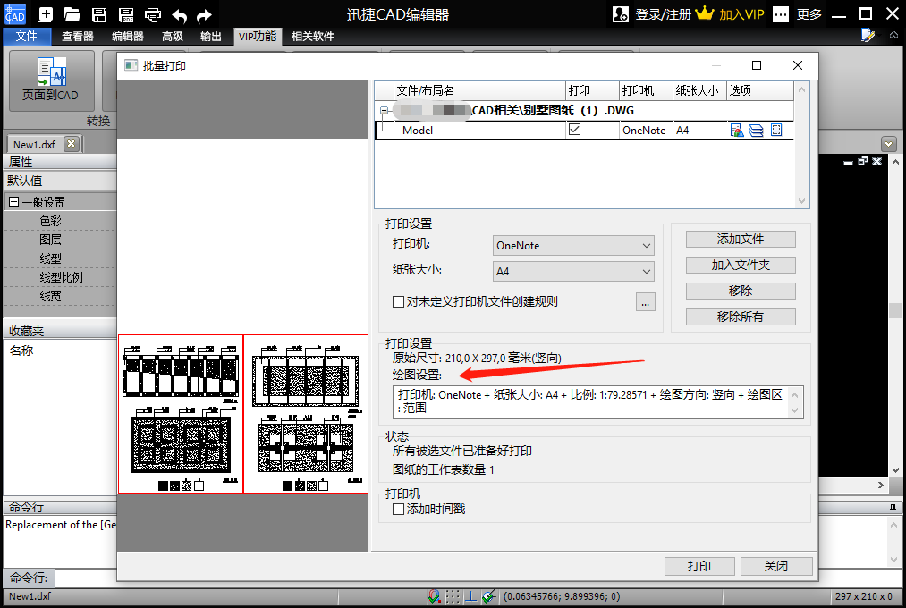Screen dimensions: 906x608
Task: Click the 移除 button
Action: pos(741,291)
